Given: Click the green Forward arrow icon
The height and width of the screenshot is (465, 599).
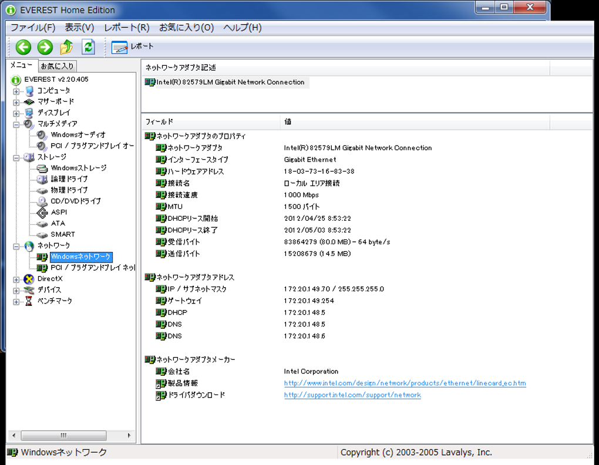Looking at the screenshot, I should click(45, 48).
